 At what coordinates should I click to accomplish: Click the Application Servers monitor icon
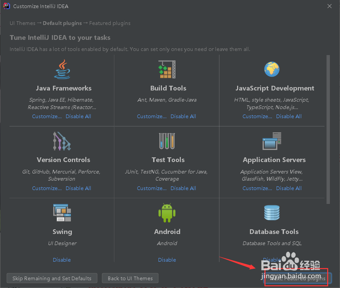pyautogui.click(x=272, y=141)
